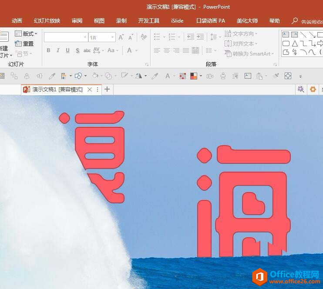The height and width of the screenshot is (289, 323).
Task: Open the 文字方向 text direction dropdown
Action: point(241,33)
